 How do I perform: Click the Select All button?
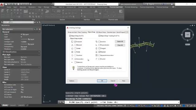tap(120, 42)
